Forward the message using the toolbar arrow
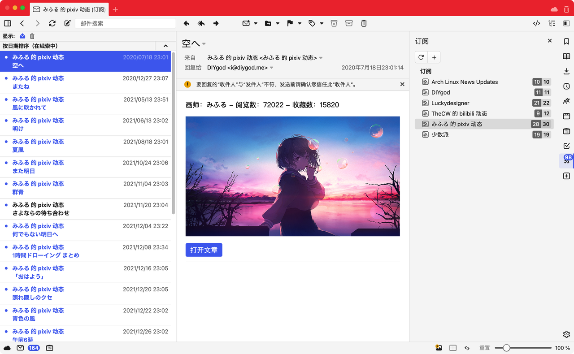 pyautogui.click(x=216, y=23)
